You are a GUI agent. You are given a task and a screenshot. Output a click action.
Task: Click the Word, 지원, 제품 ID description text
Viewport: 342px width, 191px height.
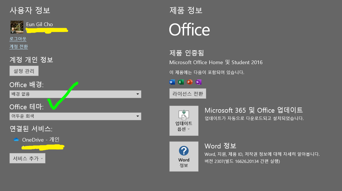click(262, 154)
